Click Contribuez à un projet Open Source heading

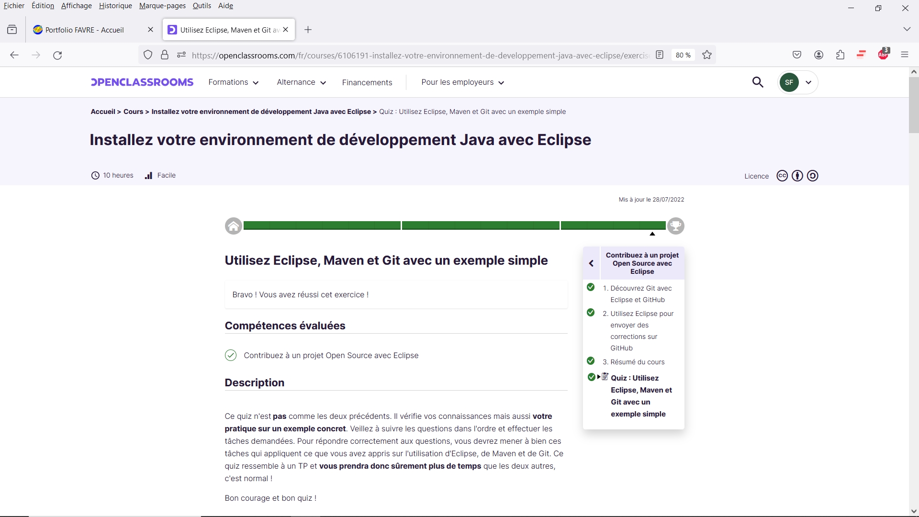click(642, 263)
